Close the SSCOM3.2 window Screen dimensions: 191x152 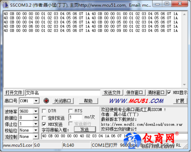coord(180,4)
